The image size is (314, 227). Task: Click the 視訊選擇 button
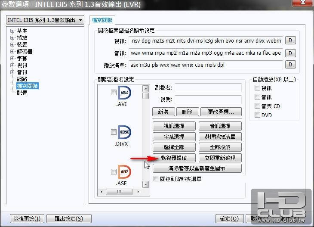(174, 126)
